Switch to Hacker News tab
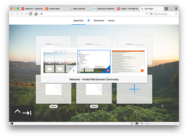 [x=56, y=9]
